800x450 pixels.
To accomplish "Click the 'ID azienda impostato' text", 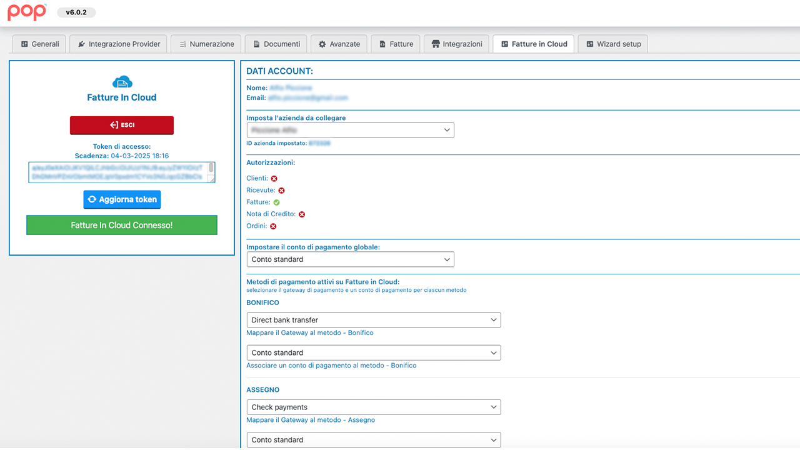I will point(276,143).
